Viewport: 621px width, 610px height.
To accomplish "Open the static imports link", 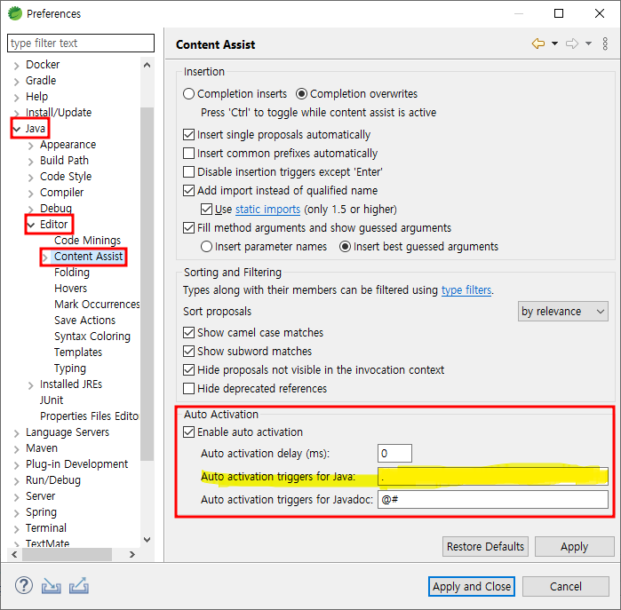I will tap(267, 209).
